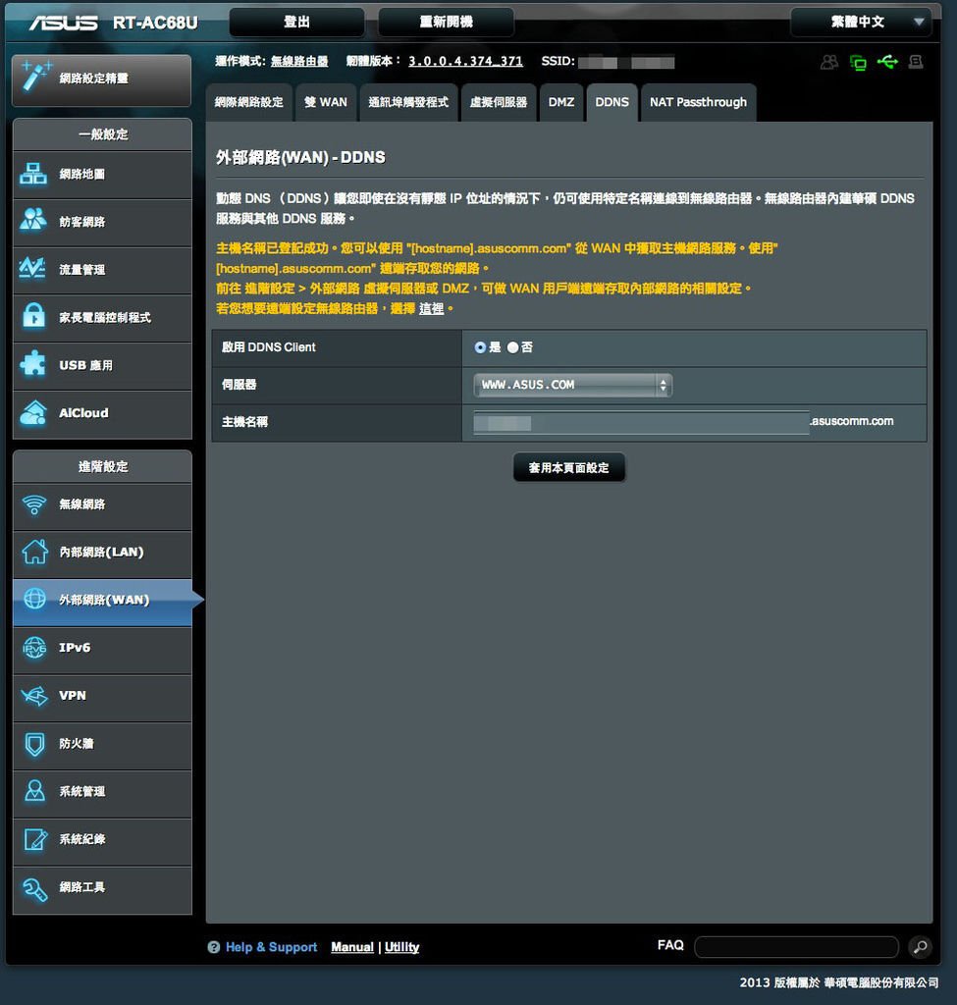Select the VPN icon
This screenshot has width=957, height=1005.
(34, 696)
